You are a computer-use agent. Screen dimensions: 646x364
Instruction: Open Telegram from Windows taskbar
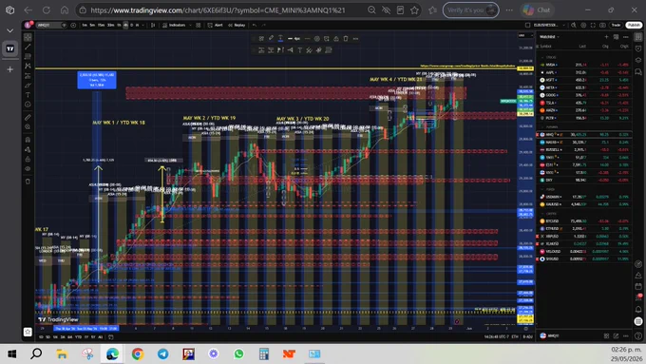163,354
